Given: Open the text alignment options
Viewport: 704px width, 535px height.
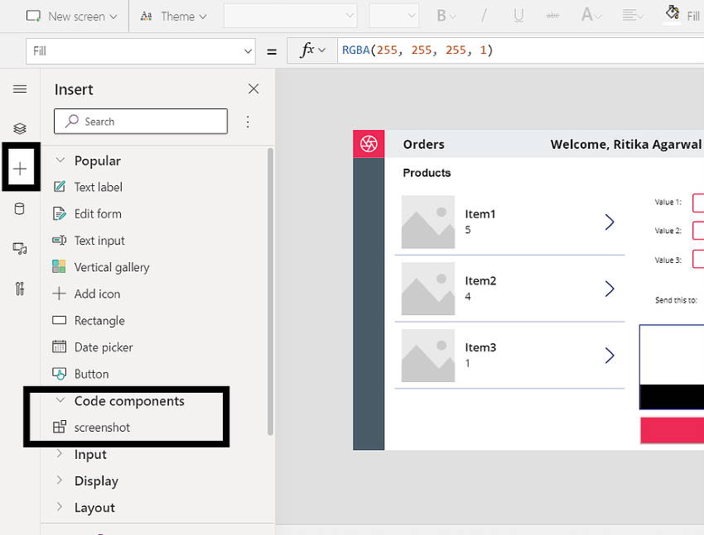Looking at the screenshot, I should (x=633, y=17).
